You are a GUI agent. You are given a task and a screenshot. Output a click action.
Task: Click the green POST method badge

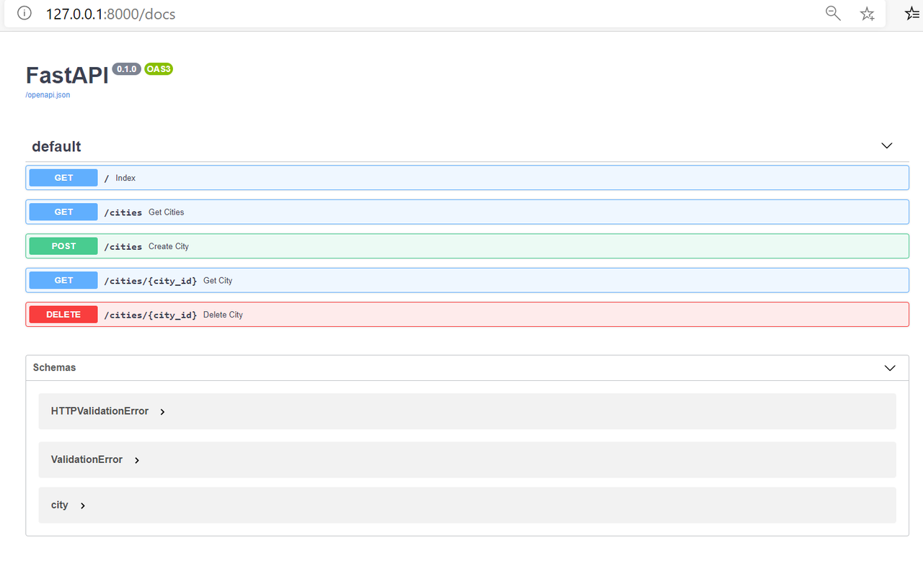[63, 246]
